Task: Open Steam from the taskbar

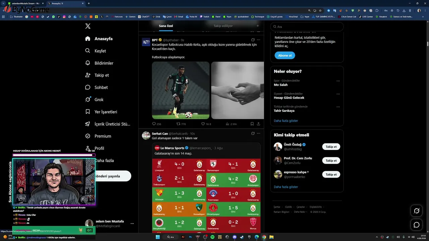Action: tap(242, 237)
